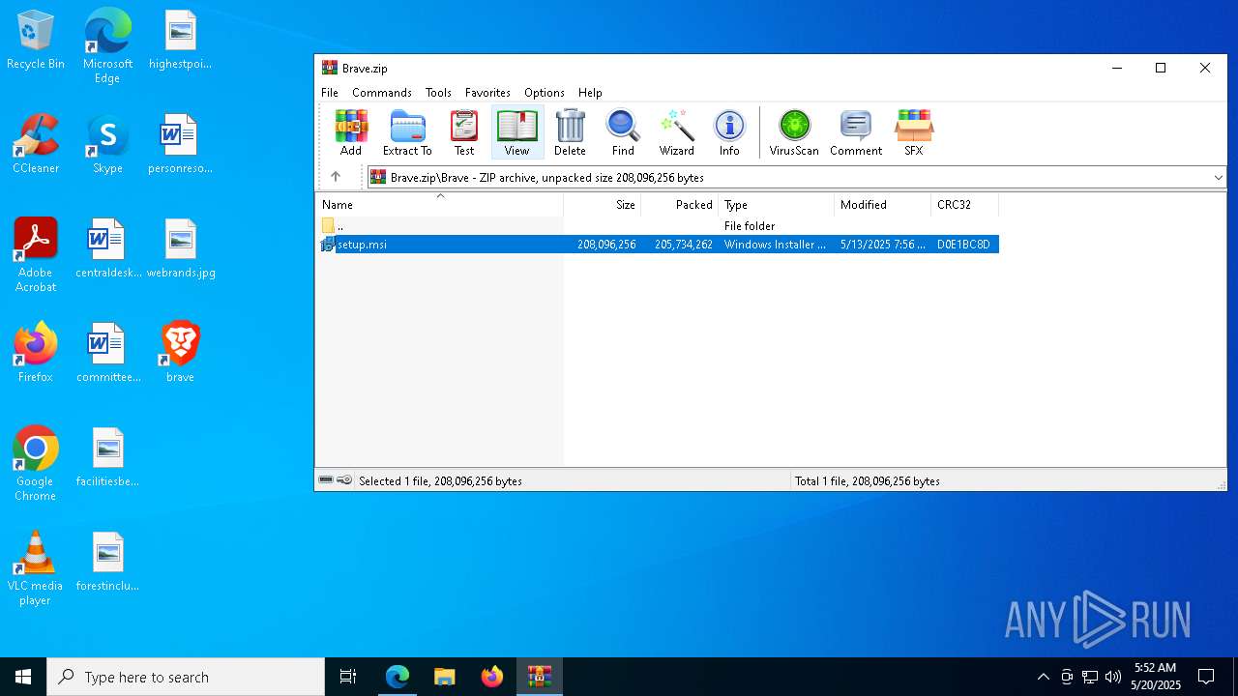Sort by the Type column header
Screen dimensions: 1238x696
click(777, 205)
